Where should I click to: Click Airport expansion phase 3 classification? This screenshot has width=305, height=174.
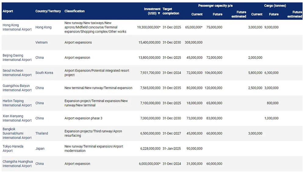click(x=84, y=118)
